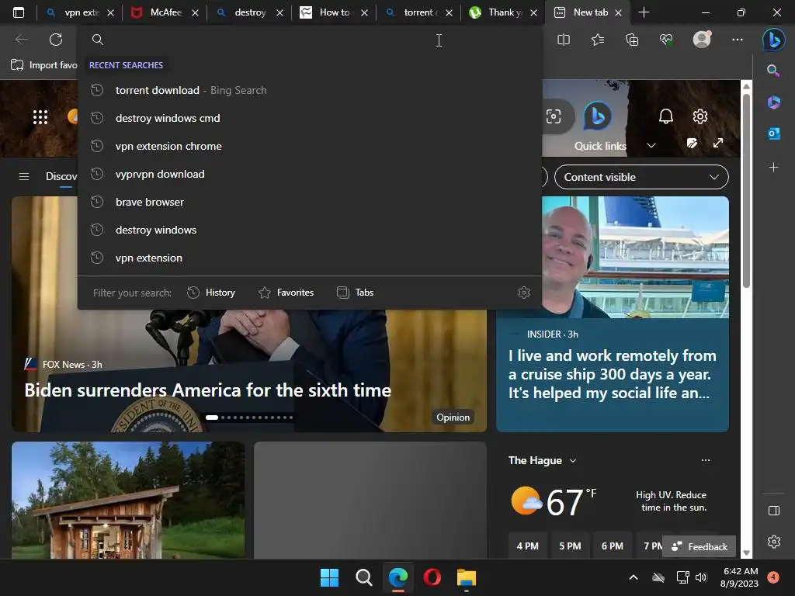Open Opinion label on Biden story
Viewport: 795px width, 596px height.
[453, 417]
